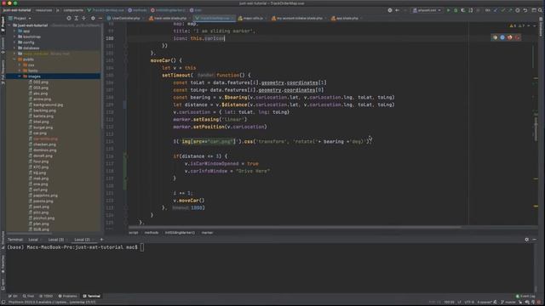Collapse the images folder
545x306 pixels.
tap(20, 76)
